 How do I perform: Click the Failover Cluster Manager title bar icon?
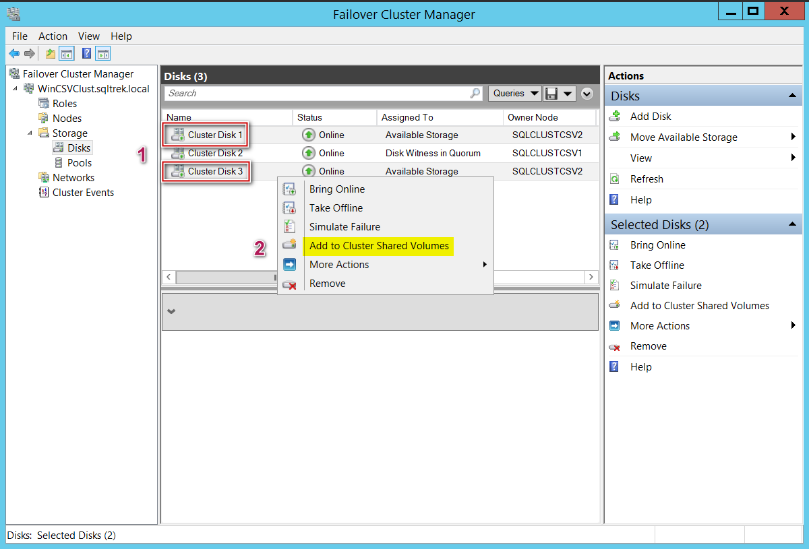(x=13, y=13)
